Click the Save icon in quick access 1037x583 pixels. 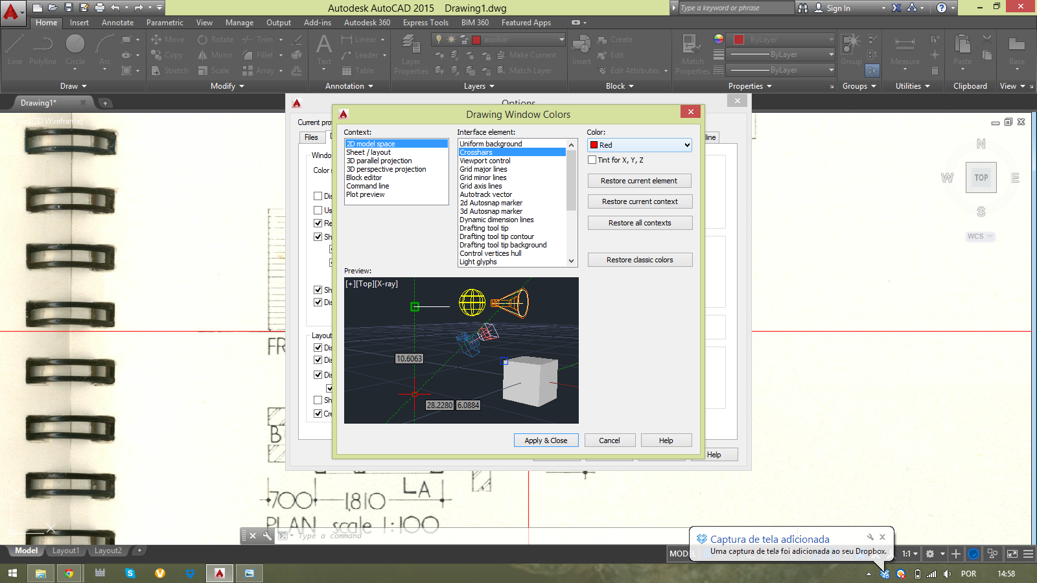pyautogui.click(x=69, y=8)
